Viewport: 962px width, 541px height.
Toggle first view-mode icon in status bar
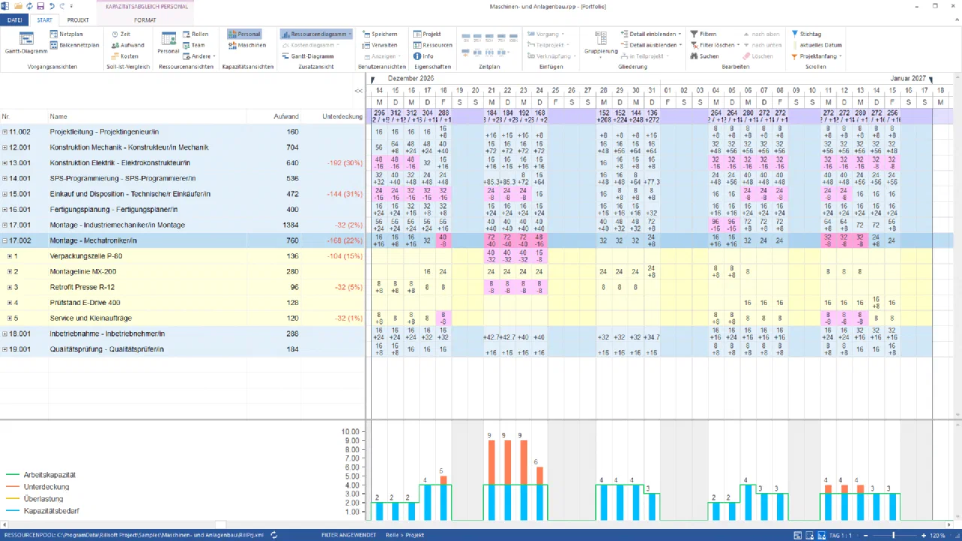pyautogui.click(x=798, y=535)
